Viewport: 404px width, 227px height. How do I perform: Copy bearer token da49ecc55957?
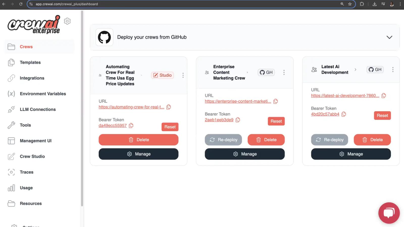tap(131, 125)
